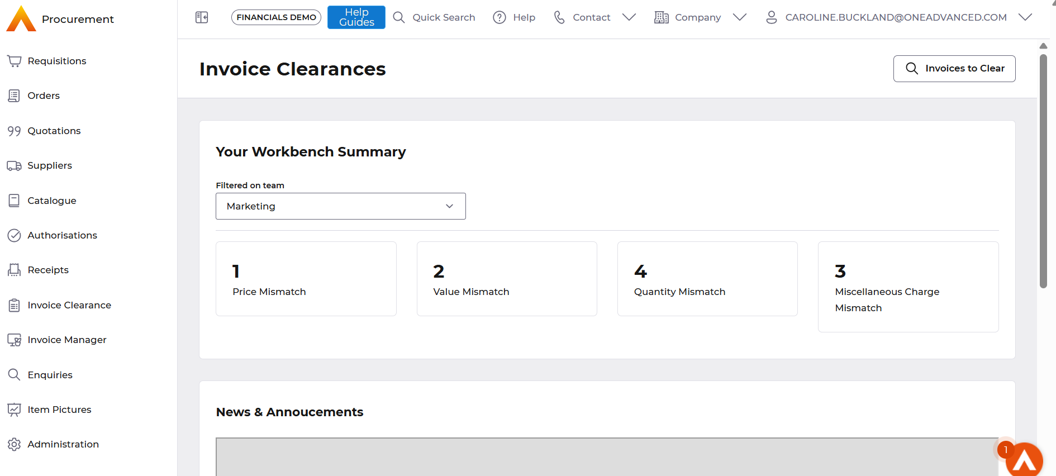Navigate to Invoice Manager
1056x476 pixels.
coord(67,340)
